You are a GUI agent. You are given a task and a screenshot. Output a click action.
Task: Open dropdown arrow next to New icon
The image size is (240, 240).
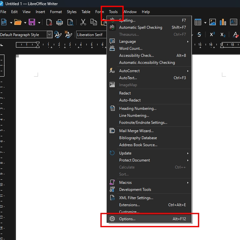pos(11,23)
